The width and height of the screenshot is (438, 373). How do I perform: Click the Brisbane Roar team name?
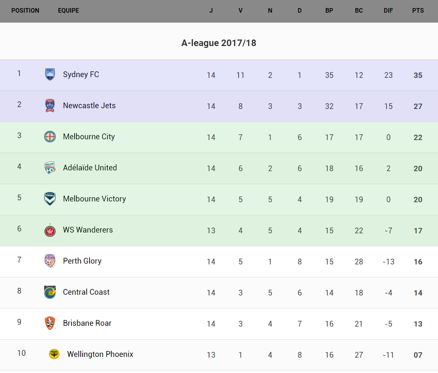[87, 323]
